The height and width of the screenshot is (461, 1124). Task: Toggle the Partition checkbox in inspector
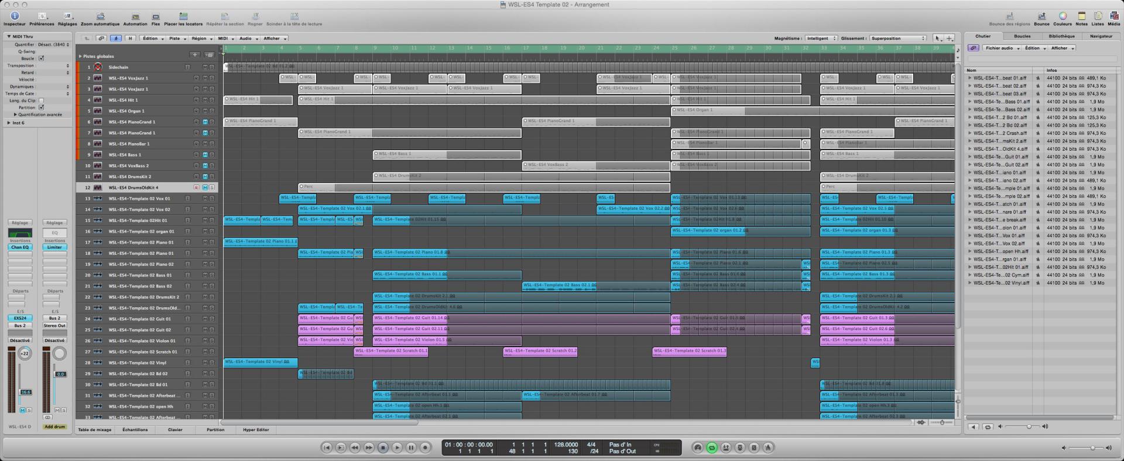click(x=41, y=108)
